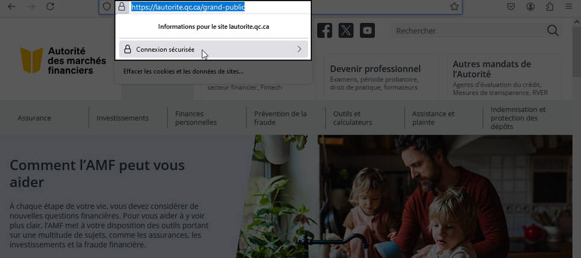581x258 pixels.
Task: Open the Firefox hamburger menu
Action: click(x=569, y=7)
